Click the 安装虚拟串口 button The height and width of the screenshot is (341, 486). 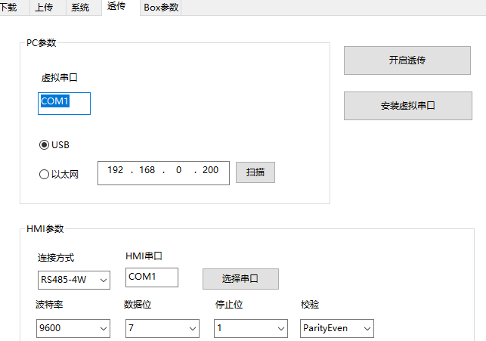(x=407, y=106)
